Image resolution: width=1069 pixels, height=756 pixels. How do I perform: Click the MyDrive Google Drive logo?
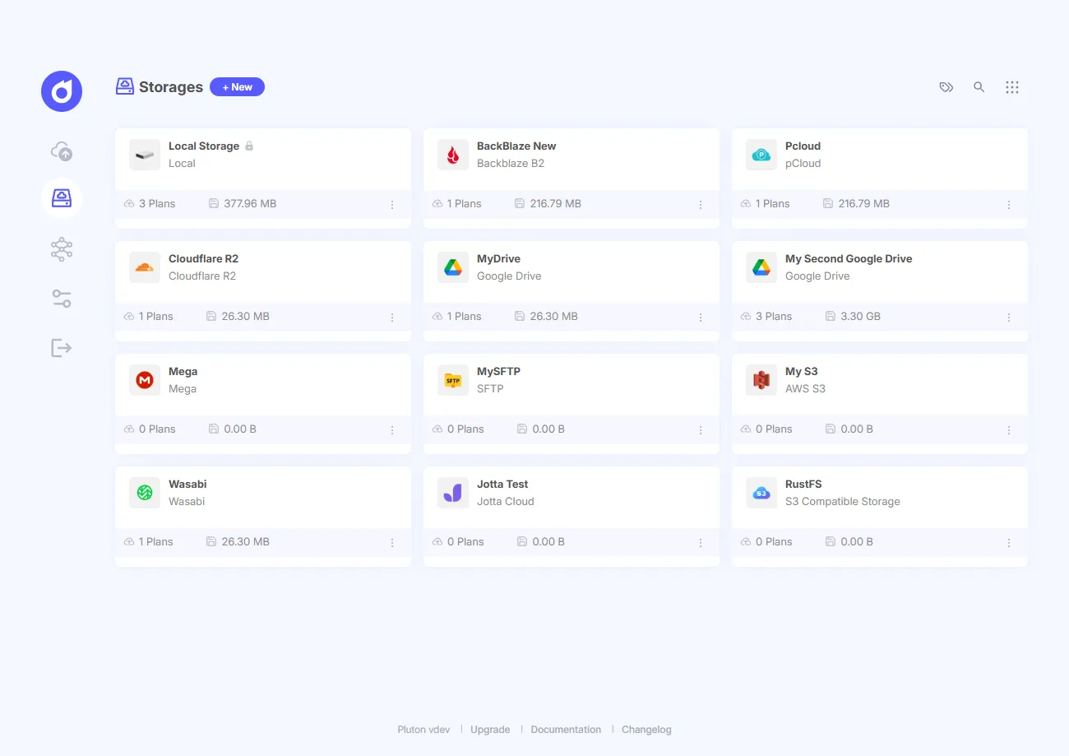453,267
